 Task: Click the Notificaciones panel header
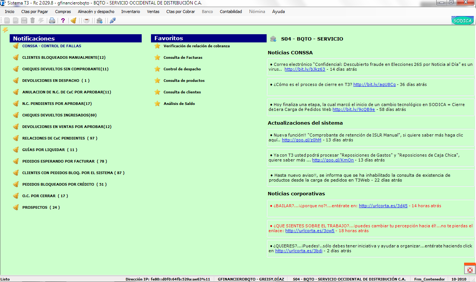76,38
